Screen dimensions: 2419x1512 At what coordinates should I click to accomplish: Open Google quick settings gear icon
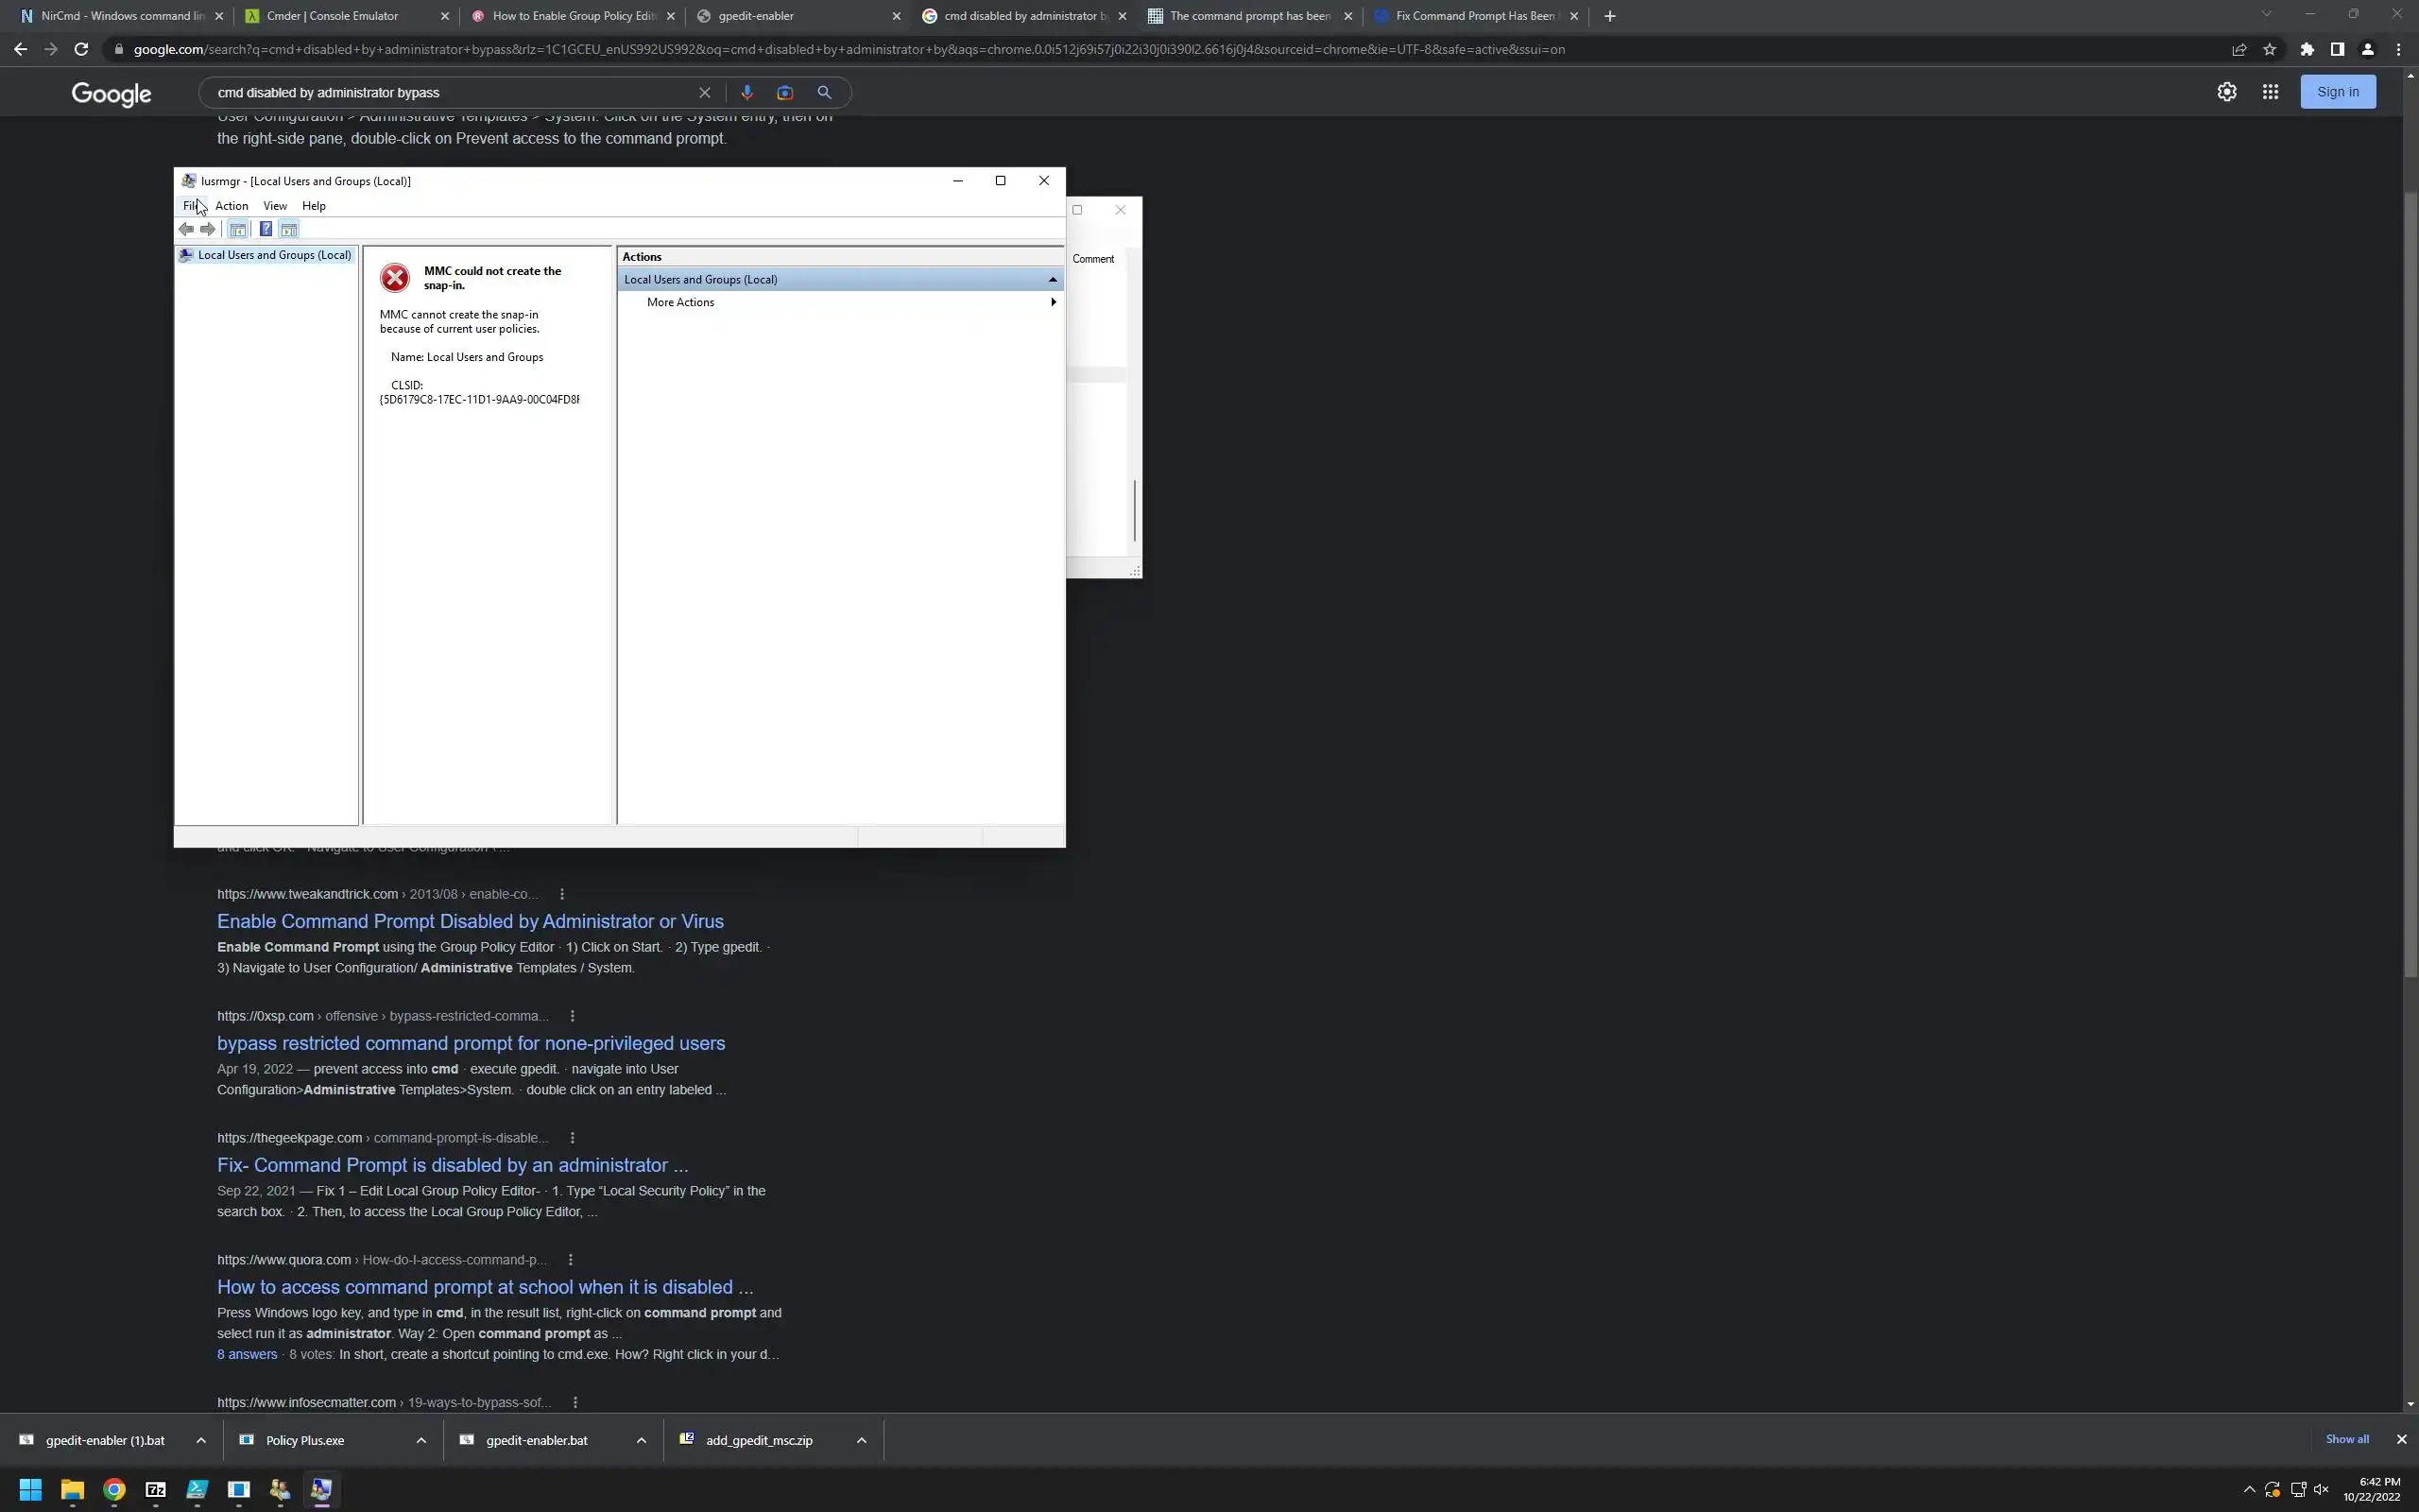click(2226, 92)
